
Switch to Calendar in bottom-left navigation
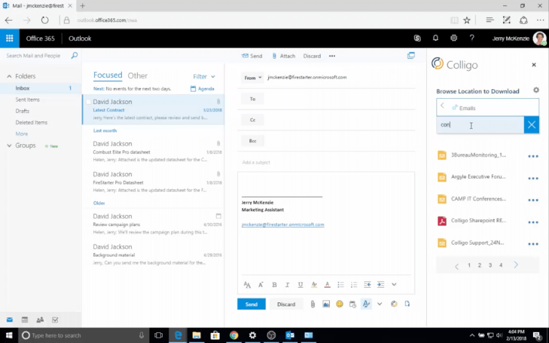tap(25, 320)
